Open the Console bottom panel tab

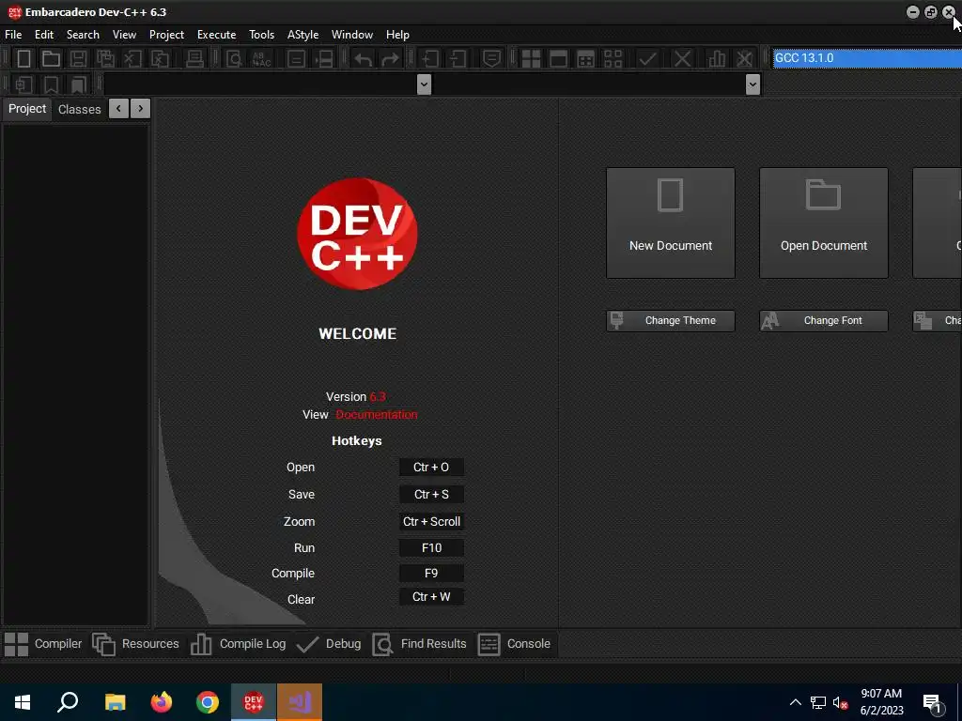pyautogui.click(x=514, y=644)
